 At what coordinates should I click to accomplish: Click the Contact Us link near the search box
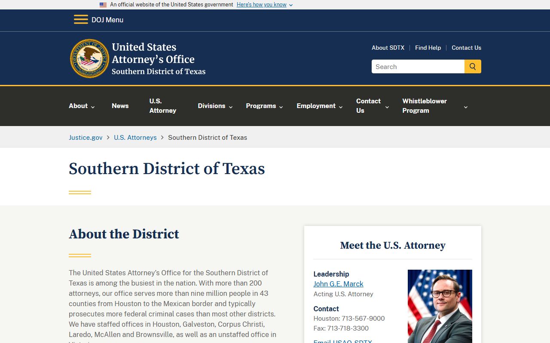point(466,48)
